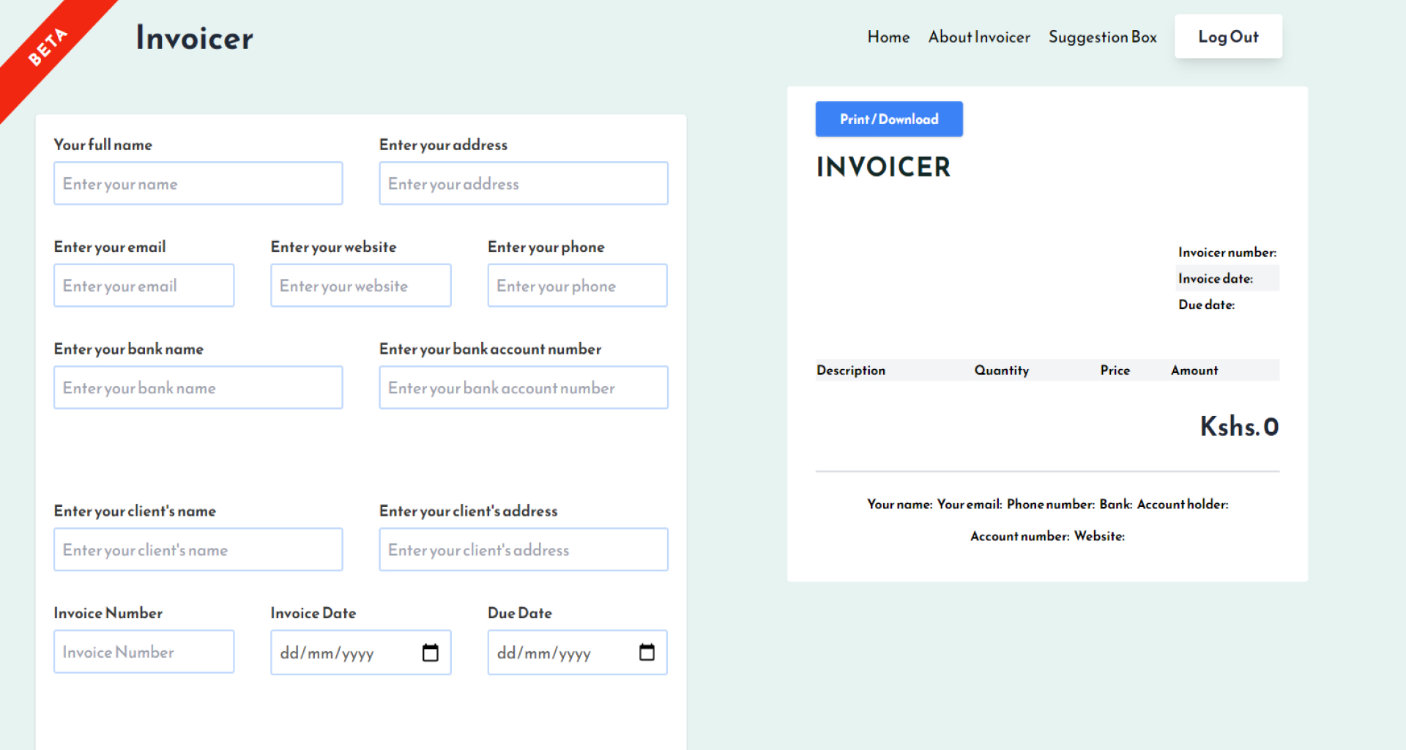Click 'Your name:' in invoice footer
This screenshot has width=1406, height=750.
[x=899, y=504]
